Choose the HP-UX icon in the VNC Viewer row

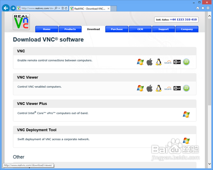click(x=177, y=88)
